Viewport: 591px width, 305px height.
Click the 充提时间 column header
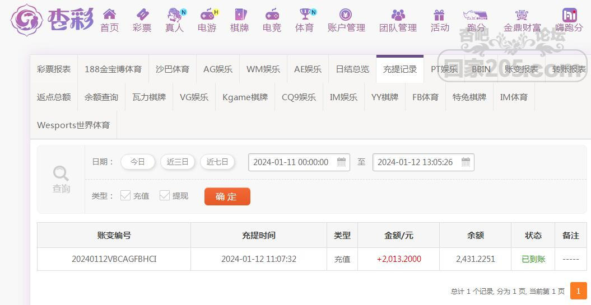(259, 236)
